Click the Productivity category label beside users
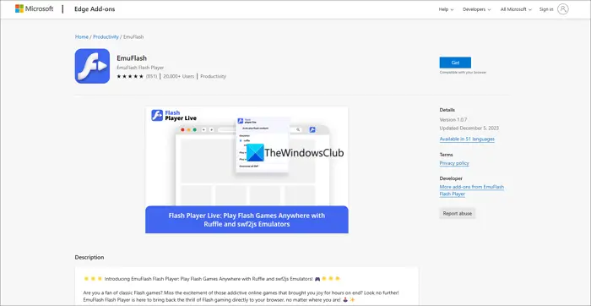Image resolution: width=591 pixels, height=306 pixels. [x=214, y=76]
